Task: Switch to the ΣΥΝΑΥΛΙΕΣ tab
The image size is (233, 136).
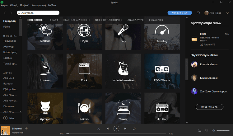Action: 156,20
